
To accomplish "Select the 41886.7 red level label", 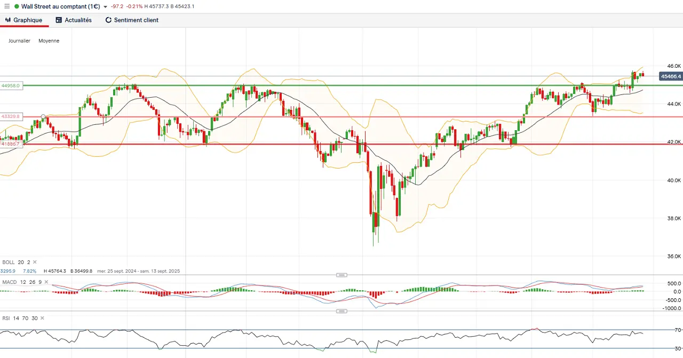I will pyautogui.click(x=11, y=144).
